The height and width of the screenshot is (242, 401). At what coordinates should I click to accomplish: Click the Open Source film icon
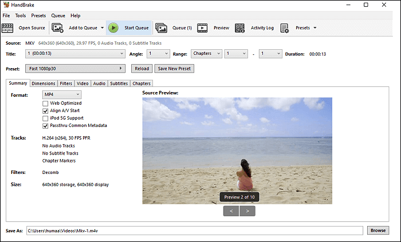click(x=9, y=27)
